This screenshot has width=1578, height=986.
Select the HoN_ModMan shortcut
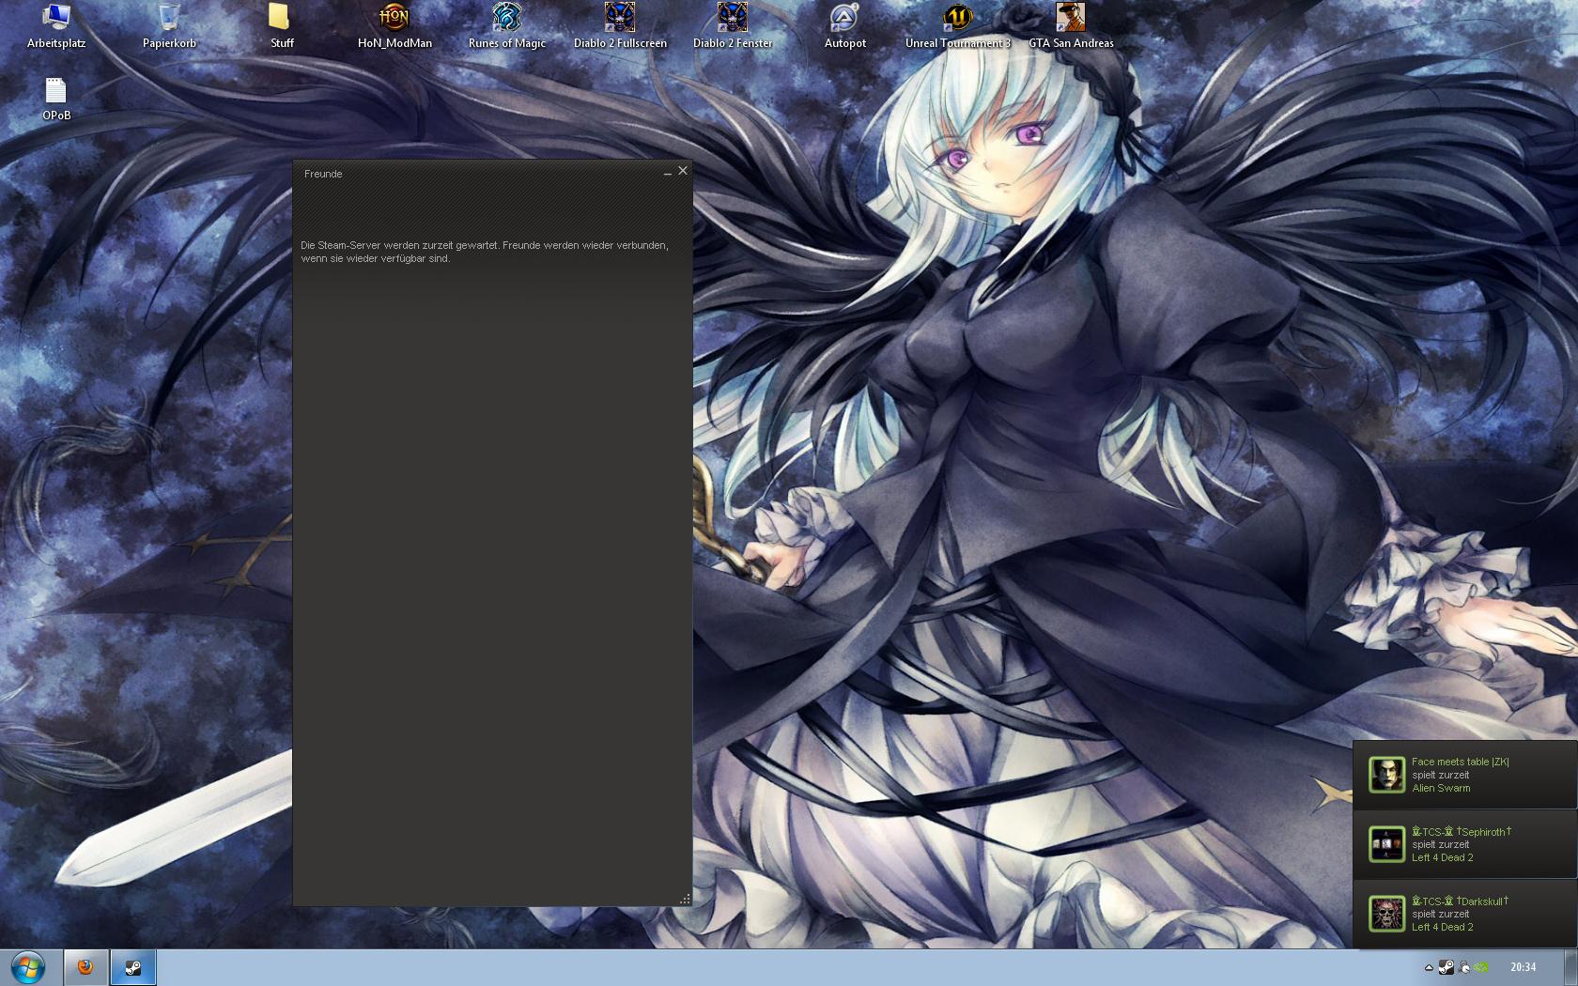pos(394,25)
